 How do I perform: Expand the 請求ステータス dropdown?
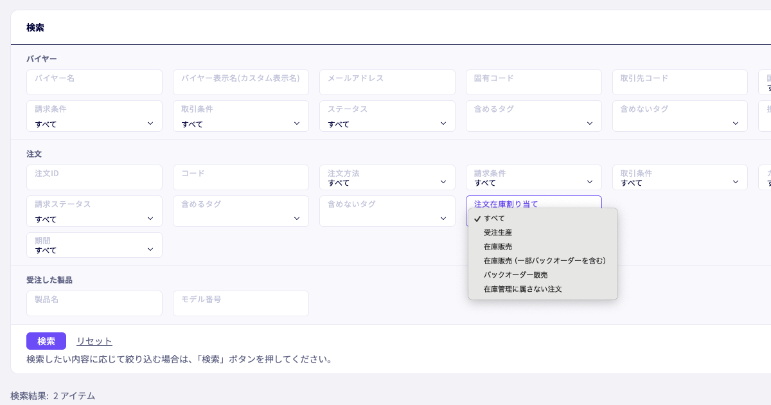pos(94,212)
